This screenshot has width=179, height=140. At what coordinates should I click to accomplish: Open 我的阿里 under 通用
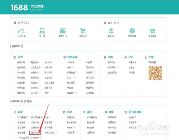(91, 122)
